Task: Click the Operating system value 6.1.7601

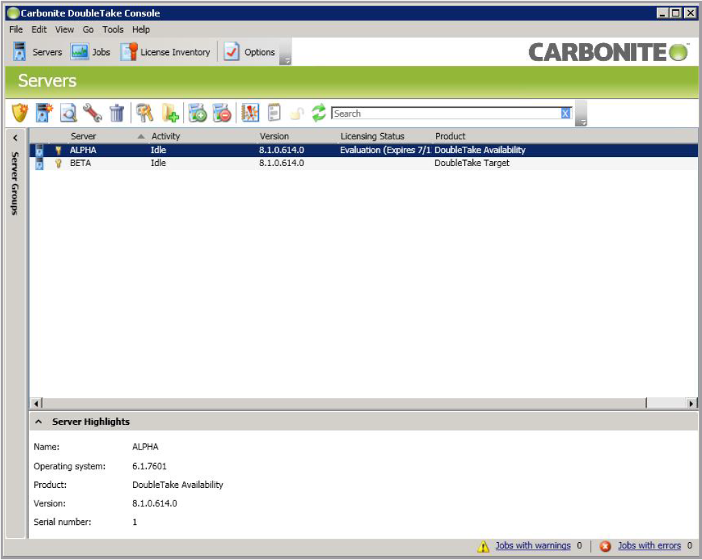Action: coord(149,467)
